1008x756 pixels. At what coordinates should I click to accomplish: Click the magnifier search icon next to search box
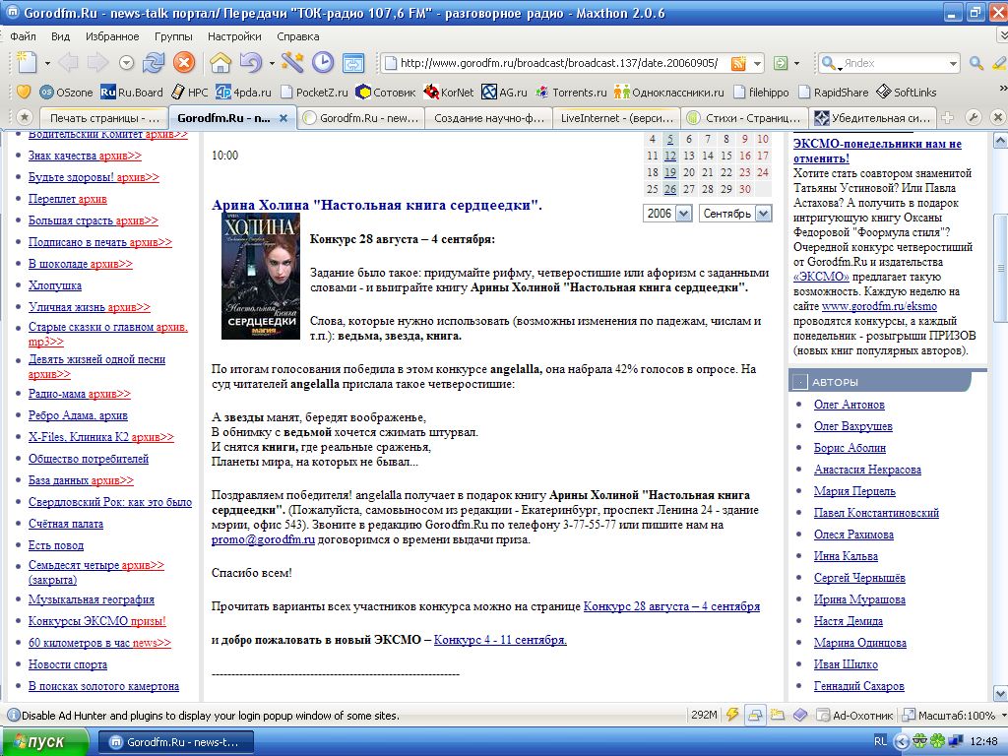point(976,63)
